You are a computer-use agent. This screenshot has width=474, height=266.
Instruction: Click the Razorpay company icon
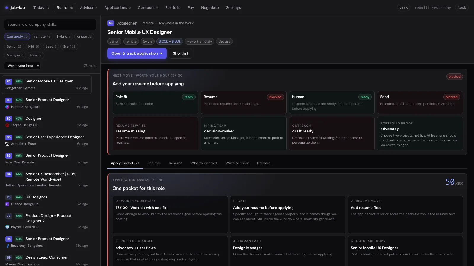click(7, 246)
